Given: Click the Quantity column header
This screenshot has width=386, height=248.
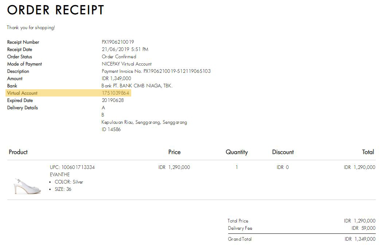Looking at the screenshot, I should point(237,152).
